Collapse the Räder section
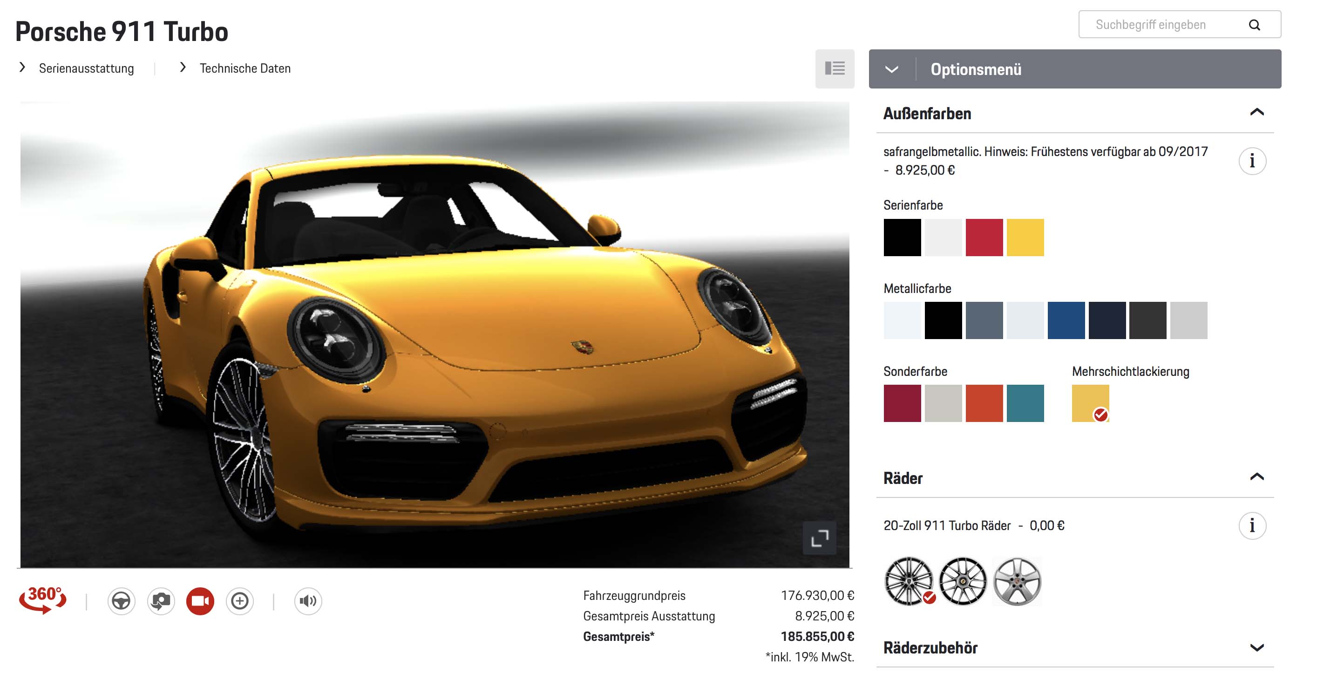The image size is (1317, 694). 1256,477
